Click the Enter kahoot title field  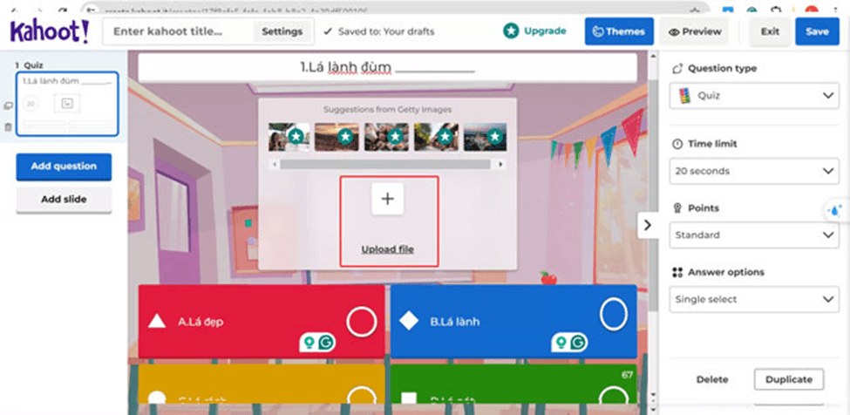click(x=179, y=31)
